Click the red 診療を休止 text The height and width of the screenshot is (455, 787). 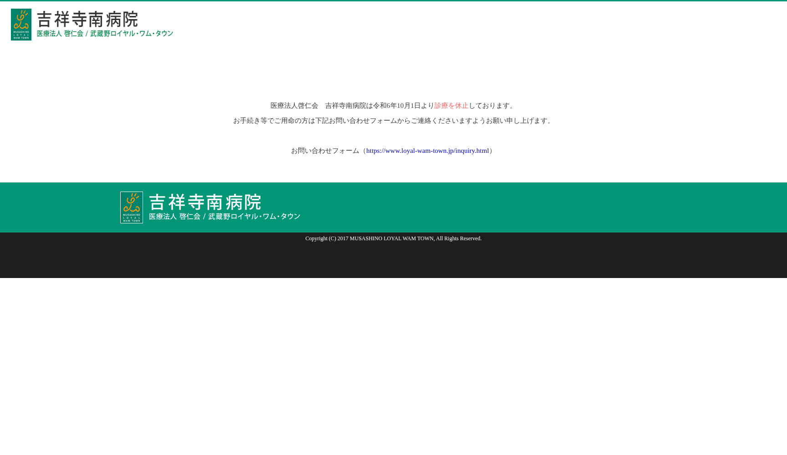click(x=451, y=105)
